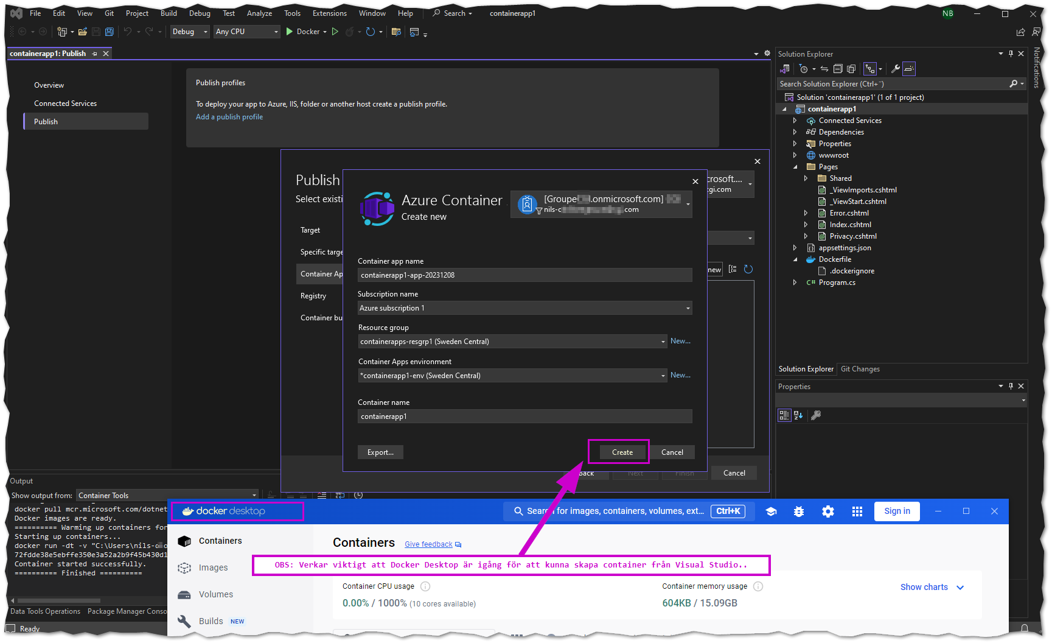Click Solution Explorer switch views icon
The width and height of the screenshot is (1052, 643).
tap(784, 69)
